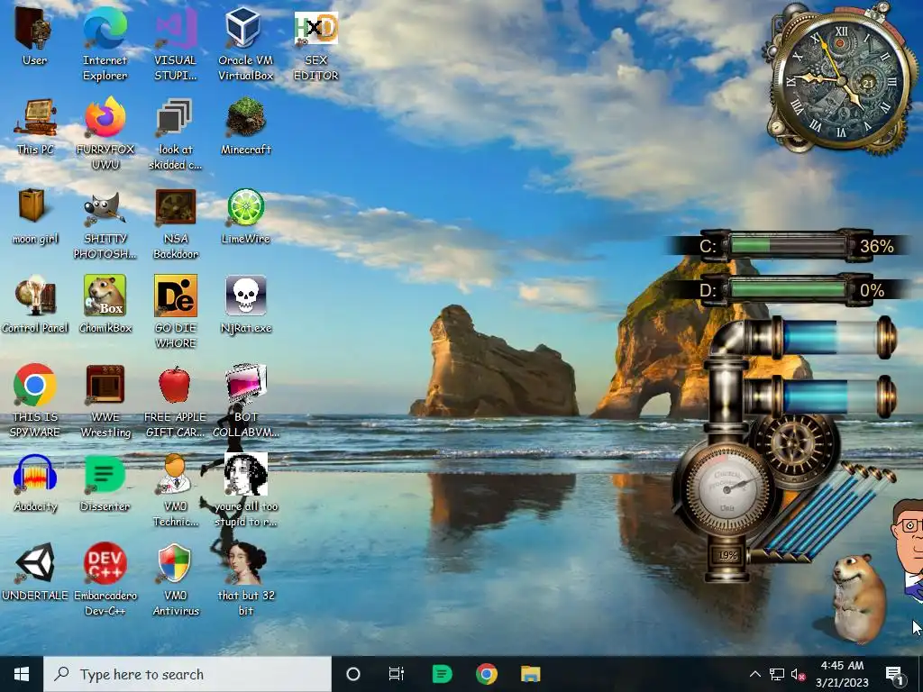This screenshot has width=923, height=692.
Task: Open the notification center icon
Action: (x=895, y=674)
